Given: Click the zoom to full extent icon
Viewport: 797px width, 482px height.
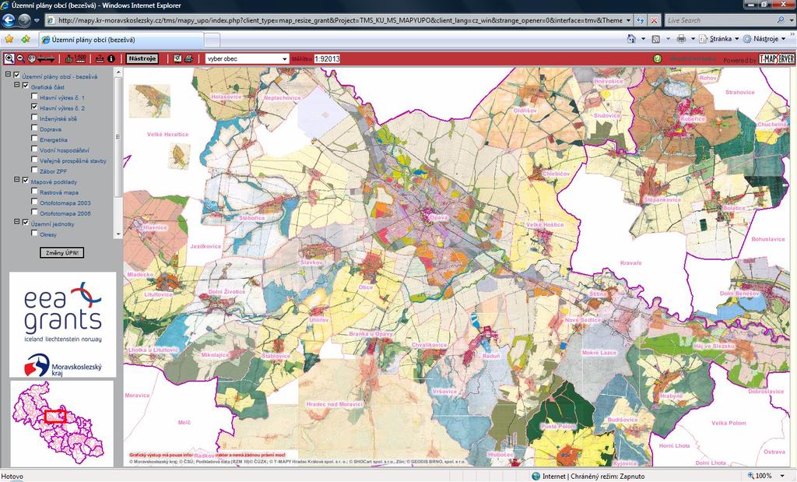Looking at the screenshot, I should 69,58.
